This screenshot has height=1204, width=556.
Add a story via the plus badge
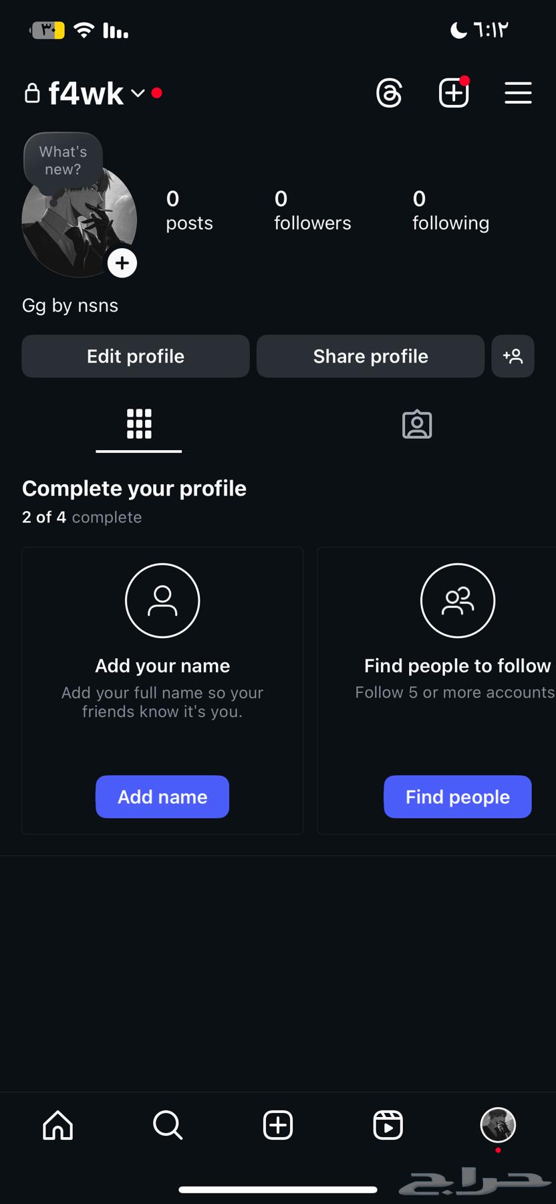pos(122,263)
